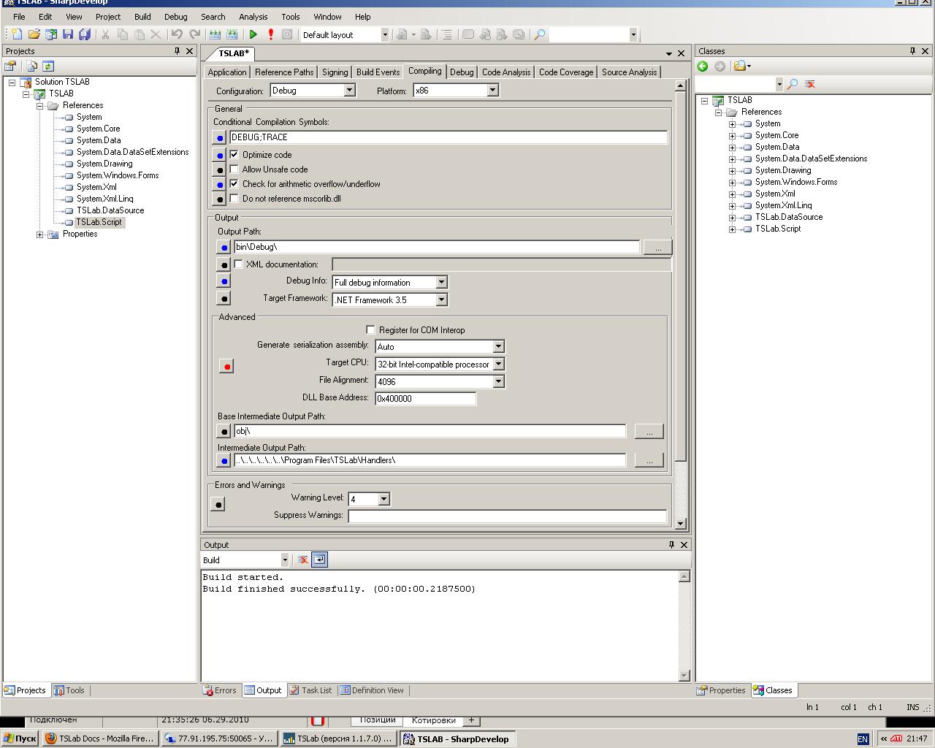Toggle word wrap icon in Output panel
Screen dimensions: 935x748
coord(319,560)
